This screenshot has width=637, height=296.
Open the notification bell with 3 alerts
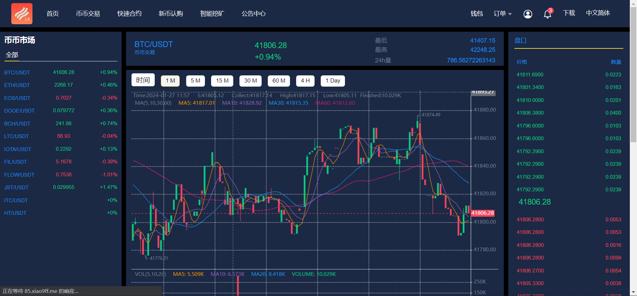point(548,14)
